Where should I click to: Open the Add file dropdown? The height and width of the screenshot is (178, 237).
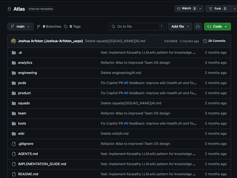(180, 27)
